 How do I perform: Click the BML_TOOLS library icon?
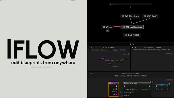pyautogui.click(x=126, y=35)
